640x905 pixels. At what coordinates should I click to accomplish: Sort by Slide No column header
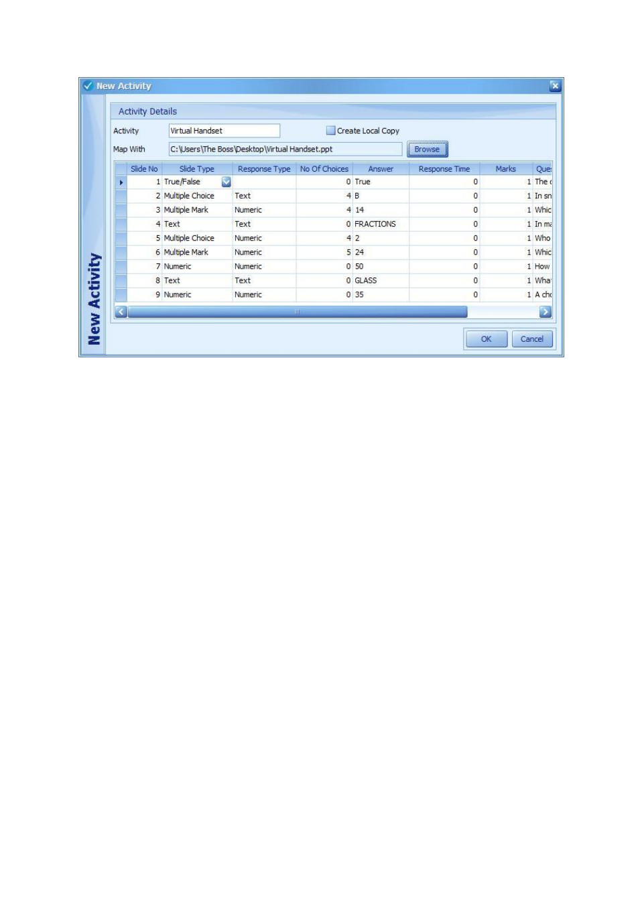(x=144, y=169)
